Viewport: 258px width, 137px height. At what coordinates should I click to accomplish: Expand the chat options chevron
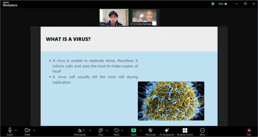click(107, 130)
